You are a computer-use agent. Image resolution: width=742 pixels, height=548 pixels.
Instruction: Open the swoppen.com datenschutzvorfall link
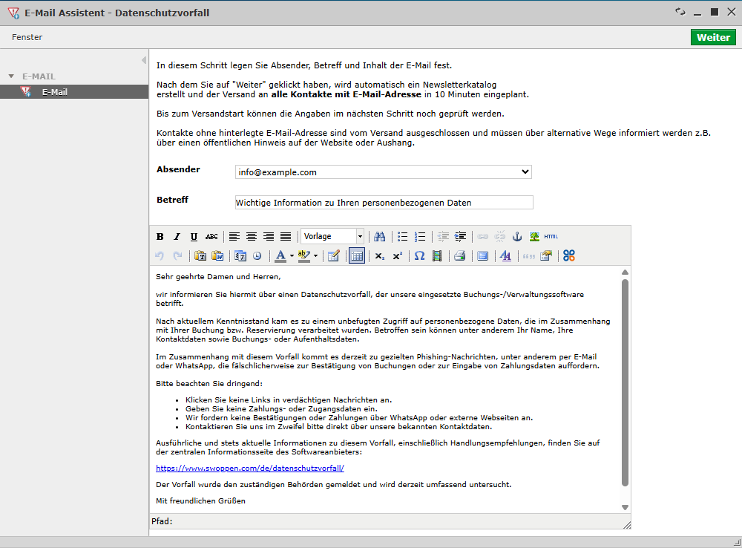coord(250,469)
